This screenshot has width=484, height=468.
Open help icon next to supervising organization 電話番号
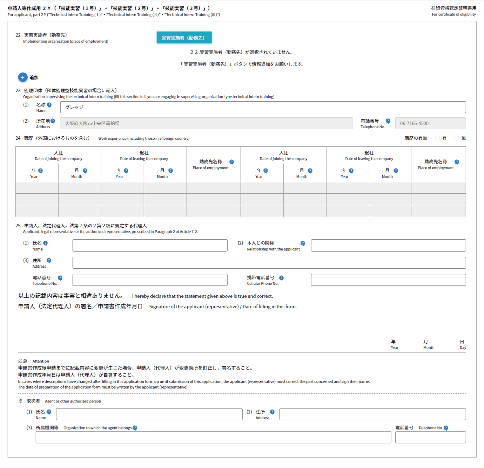click(x=388, y=121)
